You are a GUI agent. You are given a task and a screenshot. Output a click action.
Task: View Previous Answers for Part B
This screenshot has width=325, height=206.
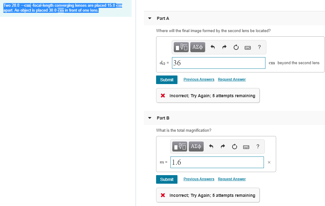point(199,179)
